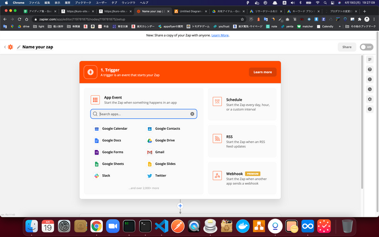The width and height of the screenshot is (379, 237).
Task: Open the history clock icon in the sidebar
Action: (370, 89)
